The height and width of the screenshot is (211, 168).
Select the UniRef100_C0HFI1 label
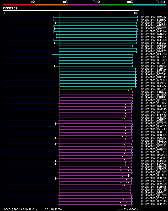[154, 69]
